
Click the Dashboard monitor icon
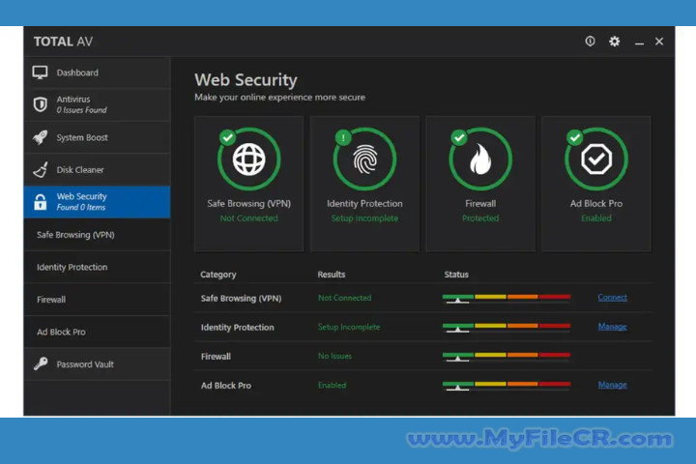[x=40, y=72]
